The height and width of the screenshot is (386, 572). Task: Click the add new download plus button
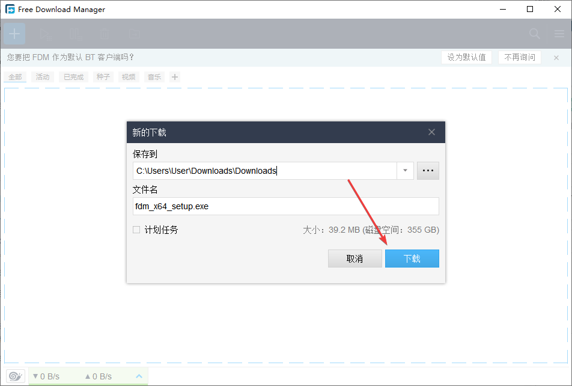click(14, 34)
